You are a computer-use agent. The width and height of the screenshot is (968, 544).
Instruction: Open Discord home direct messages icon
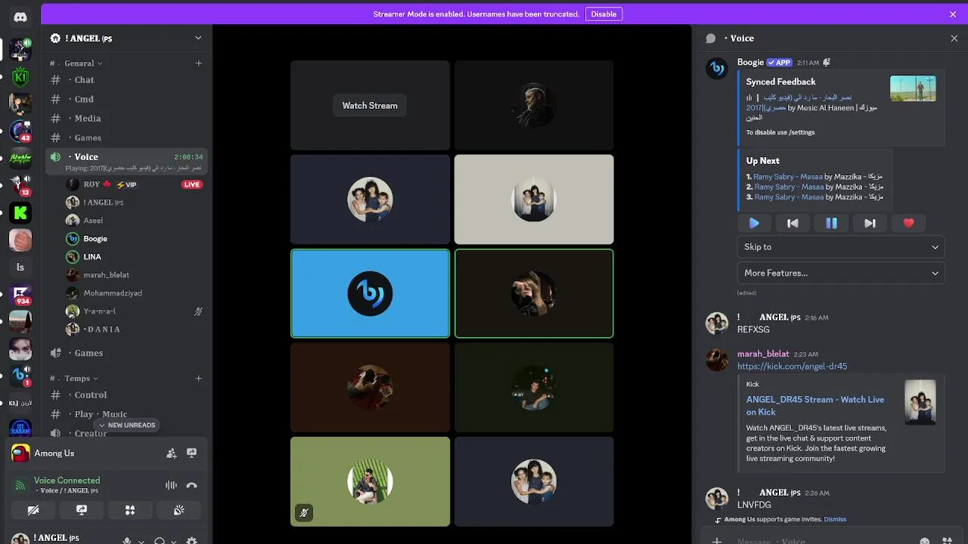[20, 17]
